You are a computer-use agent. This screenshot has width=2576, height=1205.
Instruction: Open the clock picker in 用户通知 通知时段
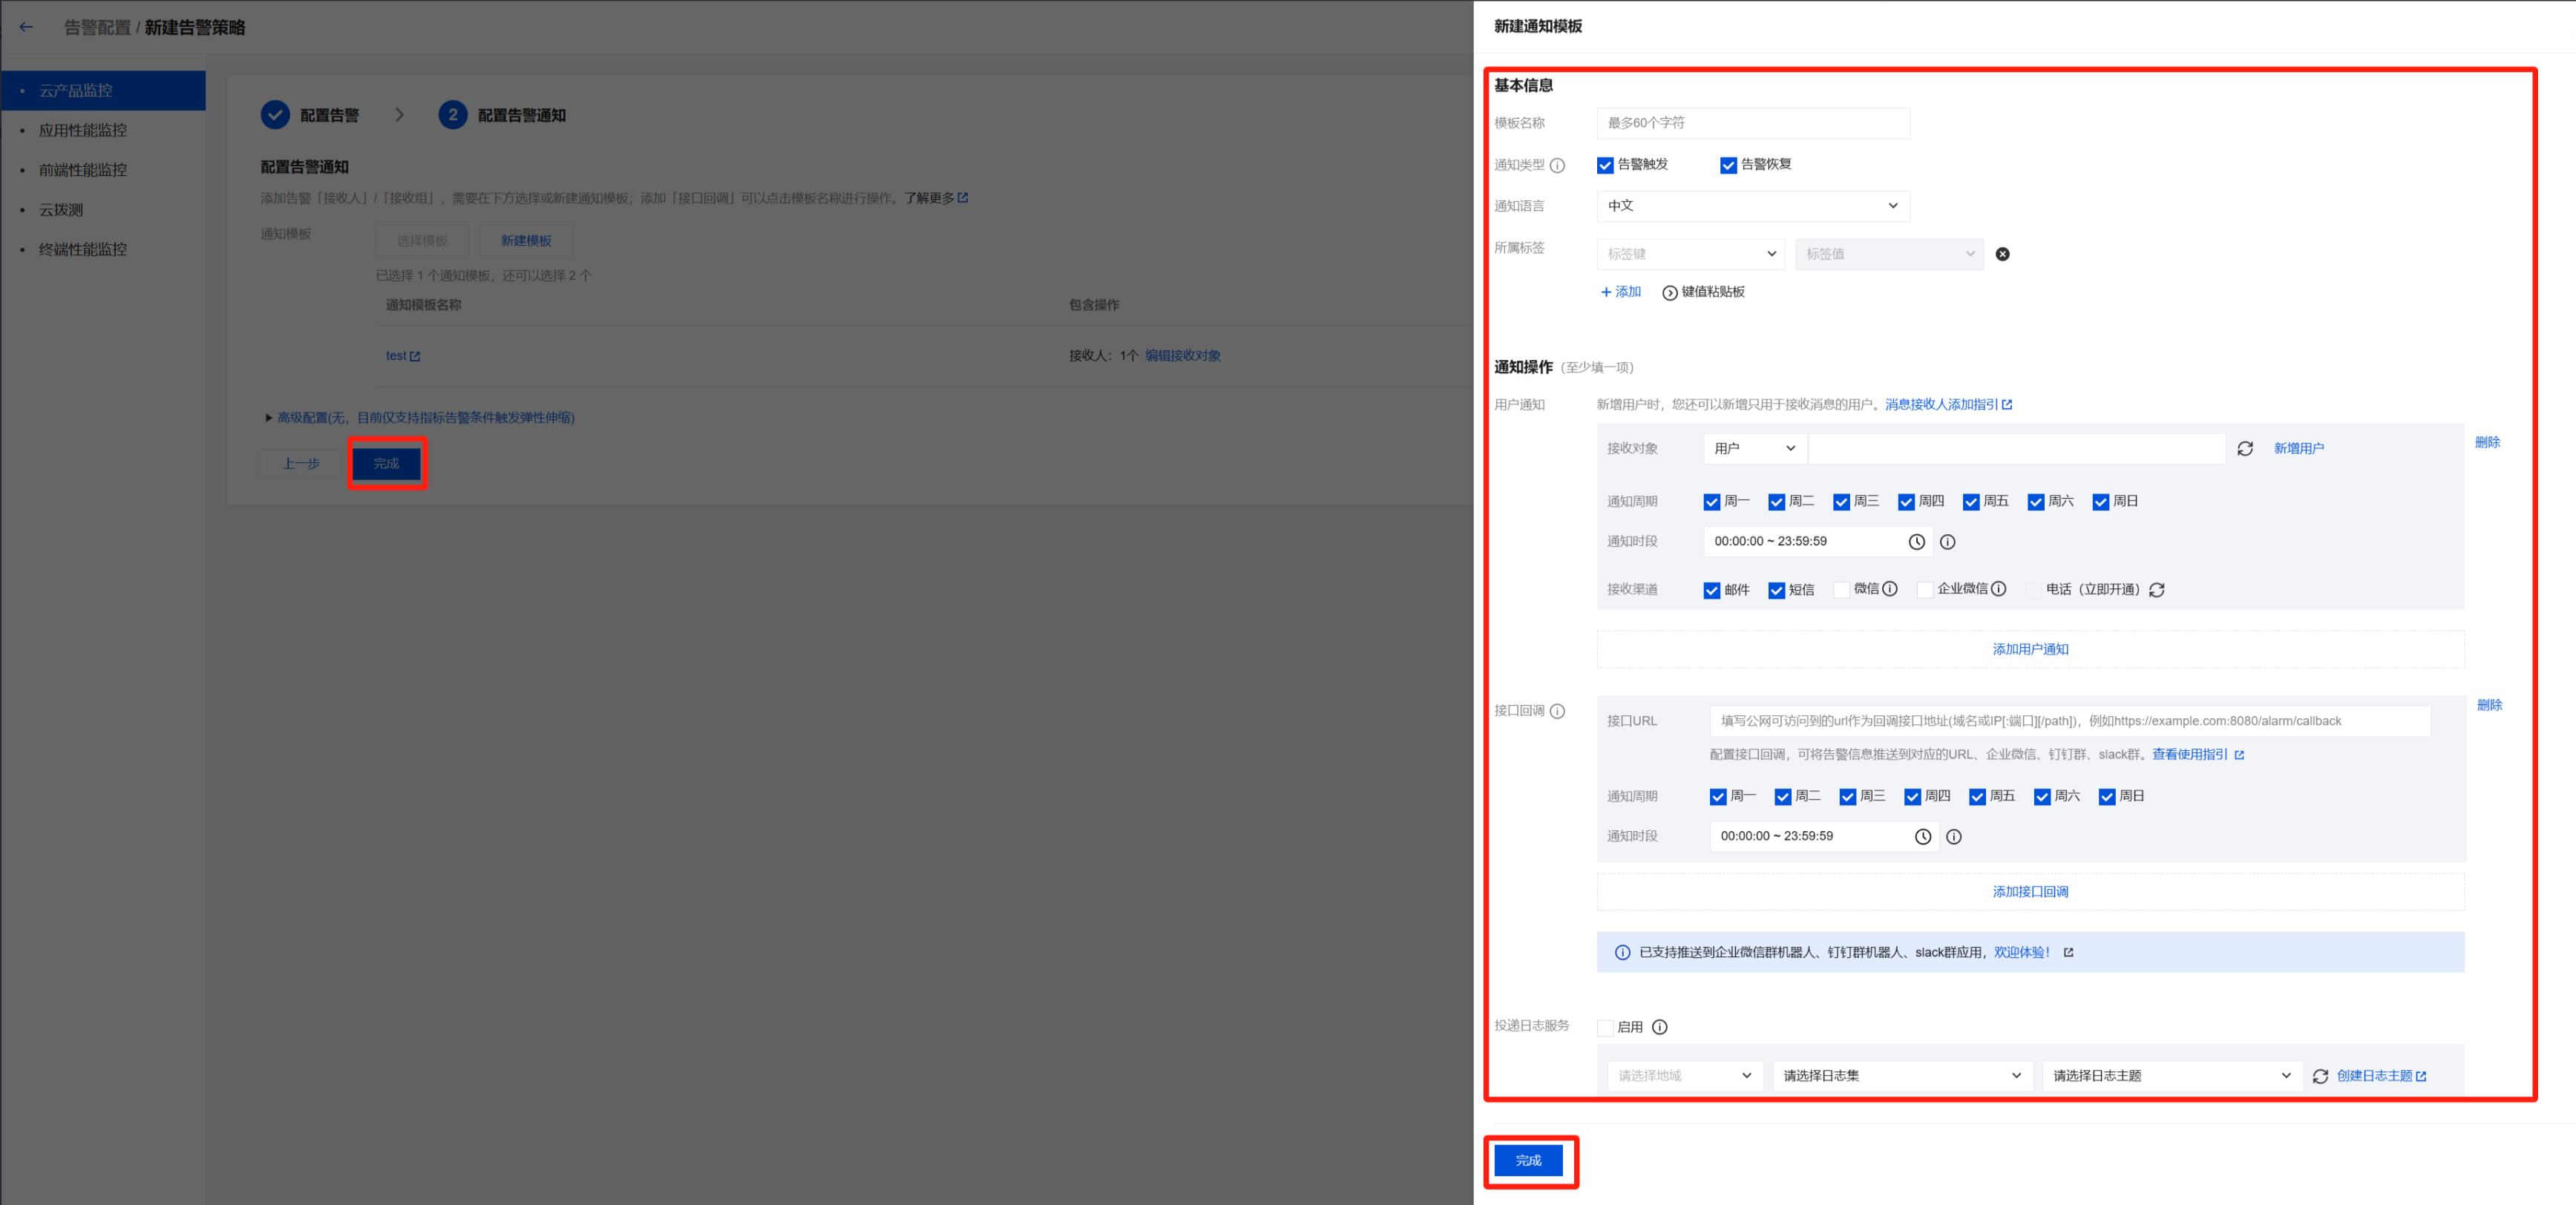1916,542
